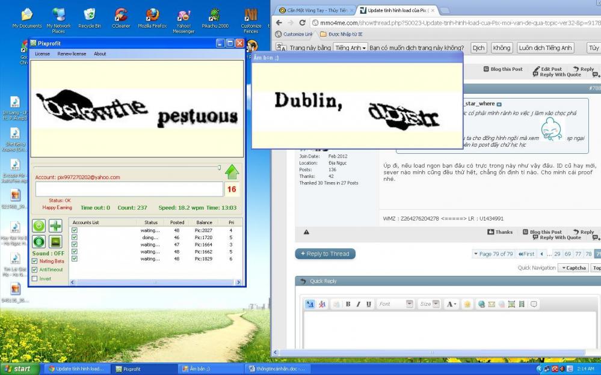Click the green plus add-account icon
This screenshot has height=375, width=601.
[55, 226]
